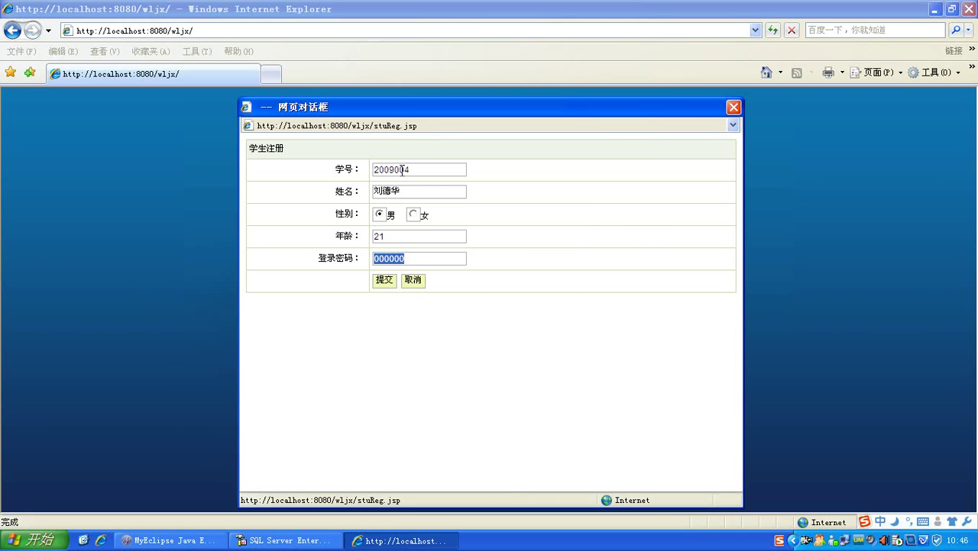The width and height of the screenshot is (978, 551).
Task: Open the 页面(P) page menu
Action: pos(876,72)
